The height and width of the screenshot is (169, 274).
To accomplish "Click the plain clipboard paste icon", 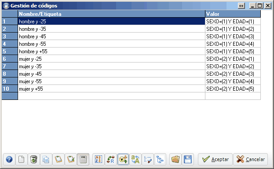I will (58, 159).
